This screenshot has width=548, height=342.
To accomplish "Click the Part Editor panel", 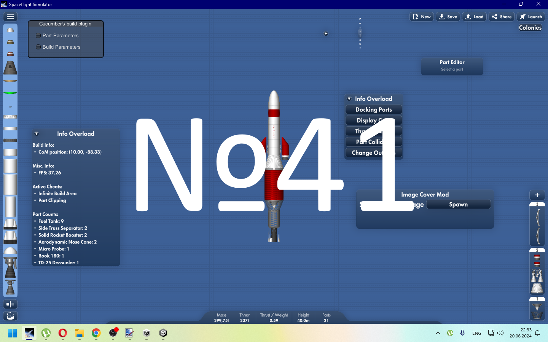I will click(452, 66).
